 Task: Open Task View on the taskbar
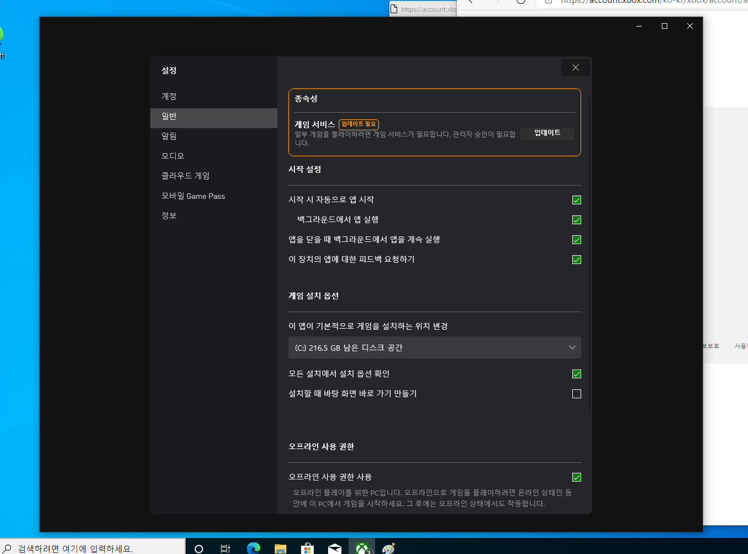225,548
